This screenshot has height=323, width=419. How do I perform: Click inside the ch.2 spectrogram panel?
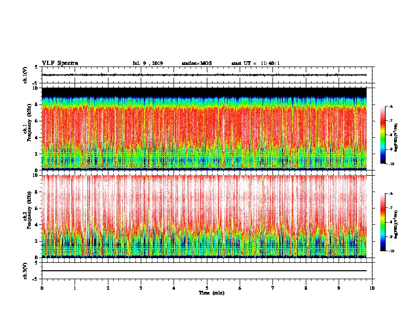[x=204, y=216]
